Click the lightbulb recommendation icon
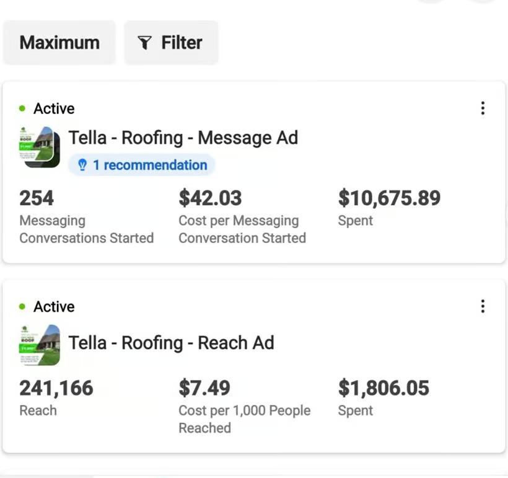The width and height of the screenshot is (508, 478). pyautogui.click(x=82, y=166)
